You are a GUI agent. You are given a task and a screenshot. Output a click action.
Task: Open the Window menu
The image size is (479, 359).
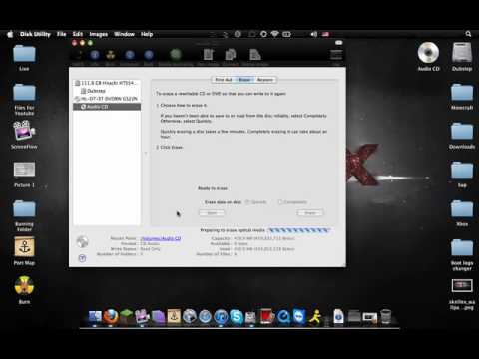point(124,34)
